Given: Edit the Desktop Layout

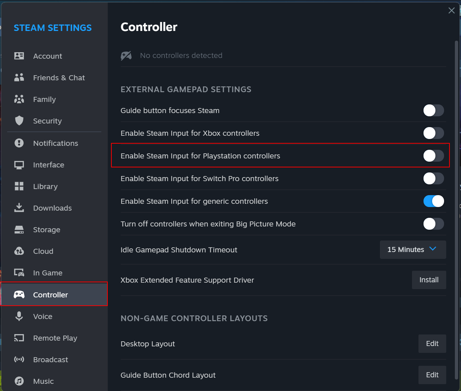Looking at the screenshot, I should tap(432, 343).
